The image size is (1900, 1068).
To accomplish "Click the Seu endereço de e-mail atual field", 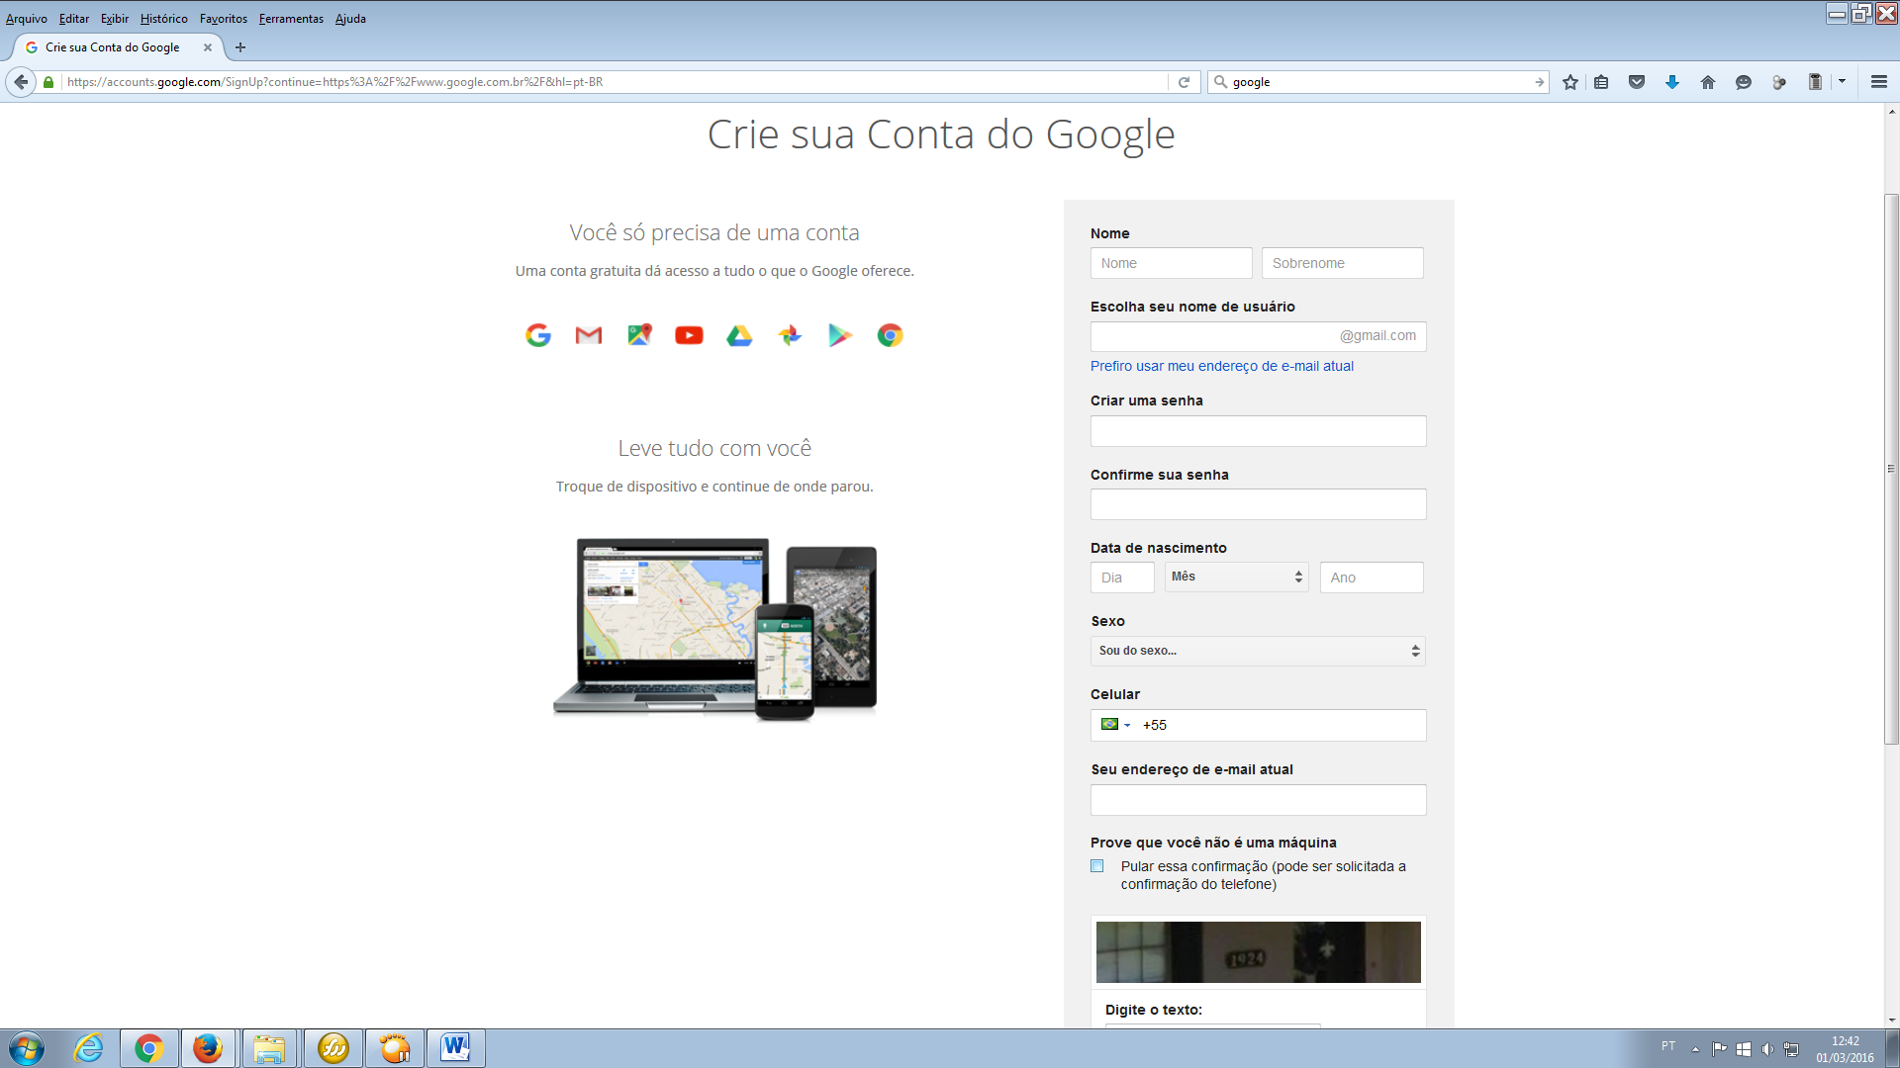I will [1258, 800].
